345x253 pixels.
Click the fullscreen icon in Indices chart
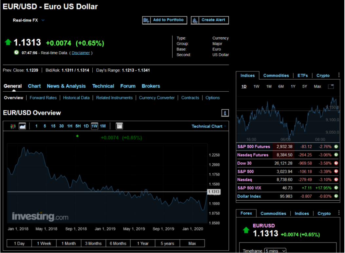[x=331, y=86]
